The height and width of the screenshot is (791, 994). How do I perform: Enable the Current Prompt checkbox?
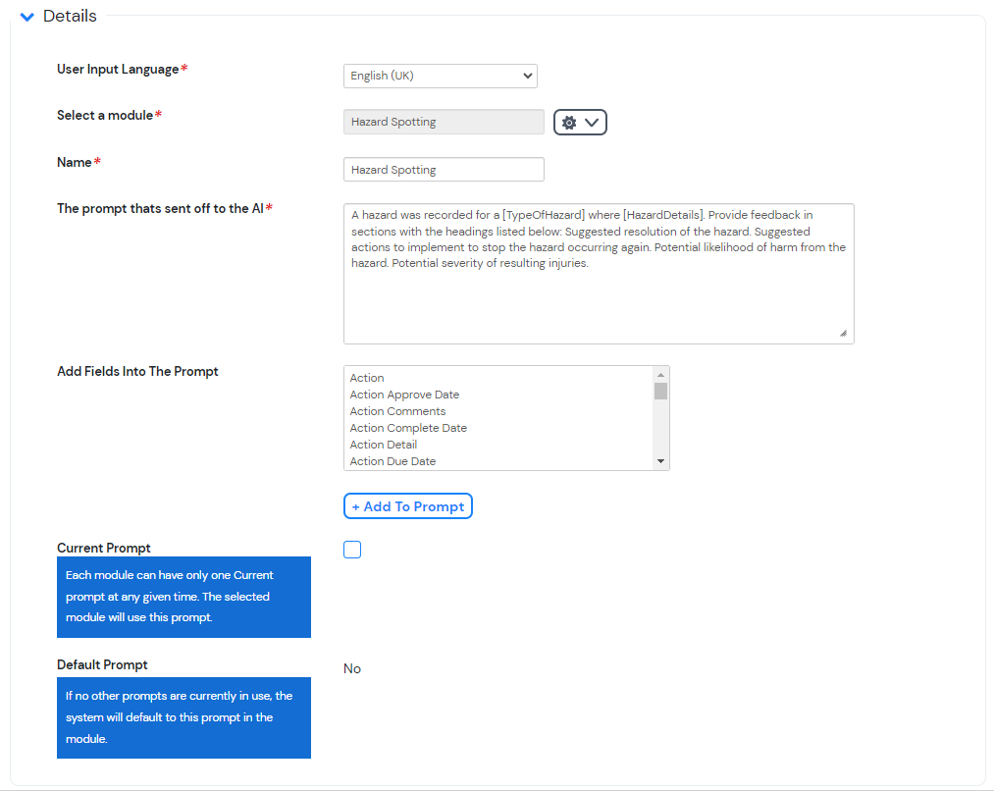[352, 550]
